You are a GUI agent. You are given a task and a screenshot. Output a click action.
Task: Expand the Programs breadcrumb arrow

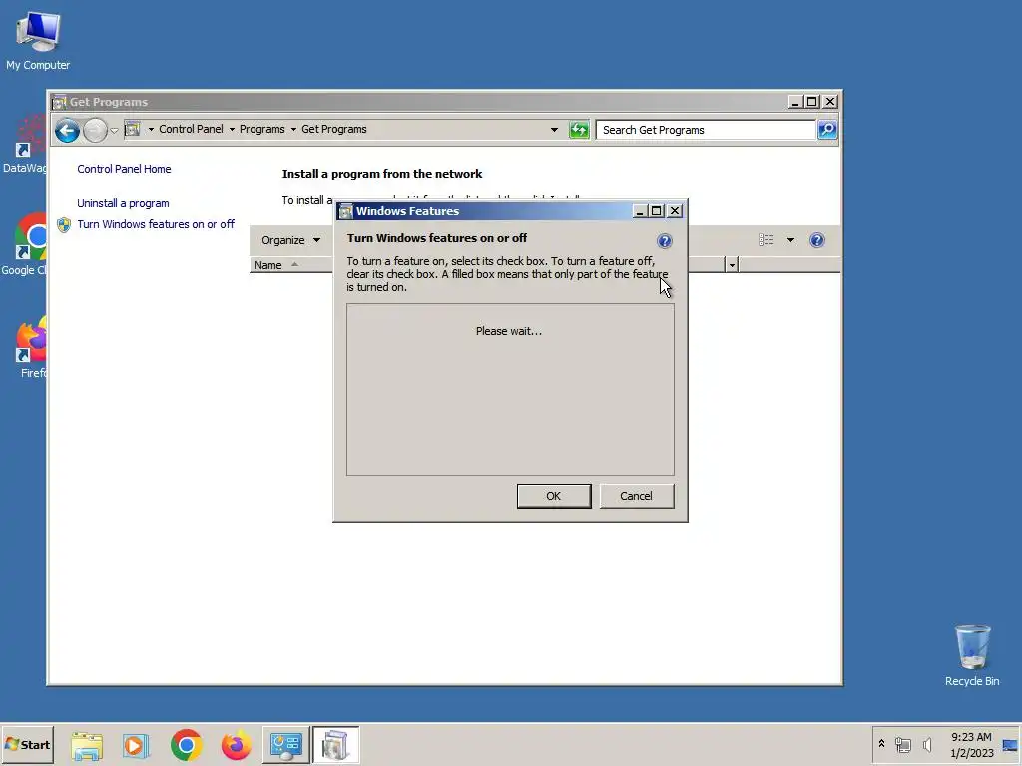[293, 129]
